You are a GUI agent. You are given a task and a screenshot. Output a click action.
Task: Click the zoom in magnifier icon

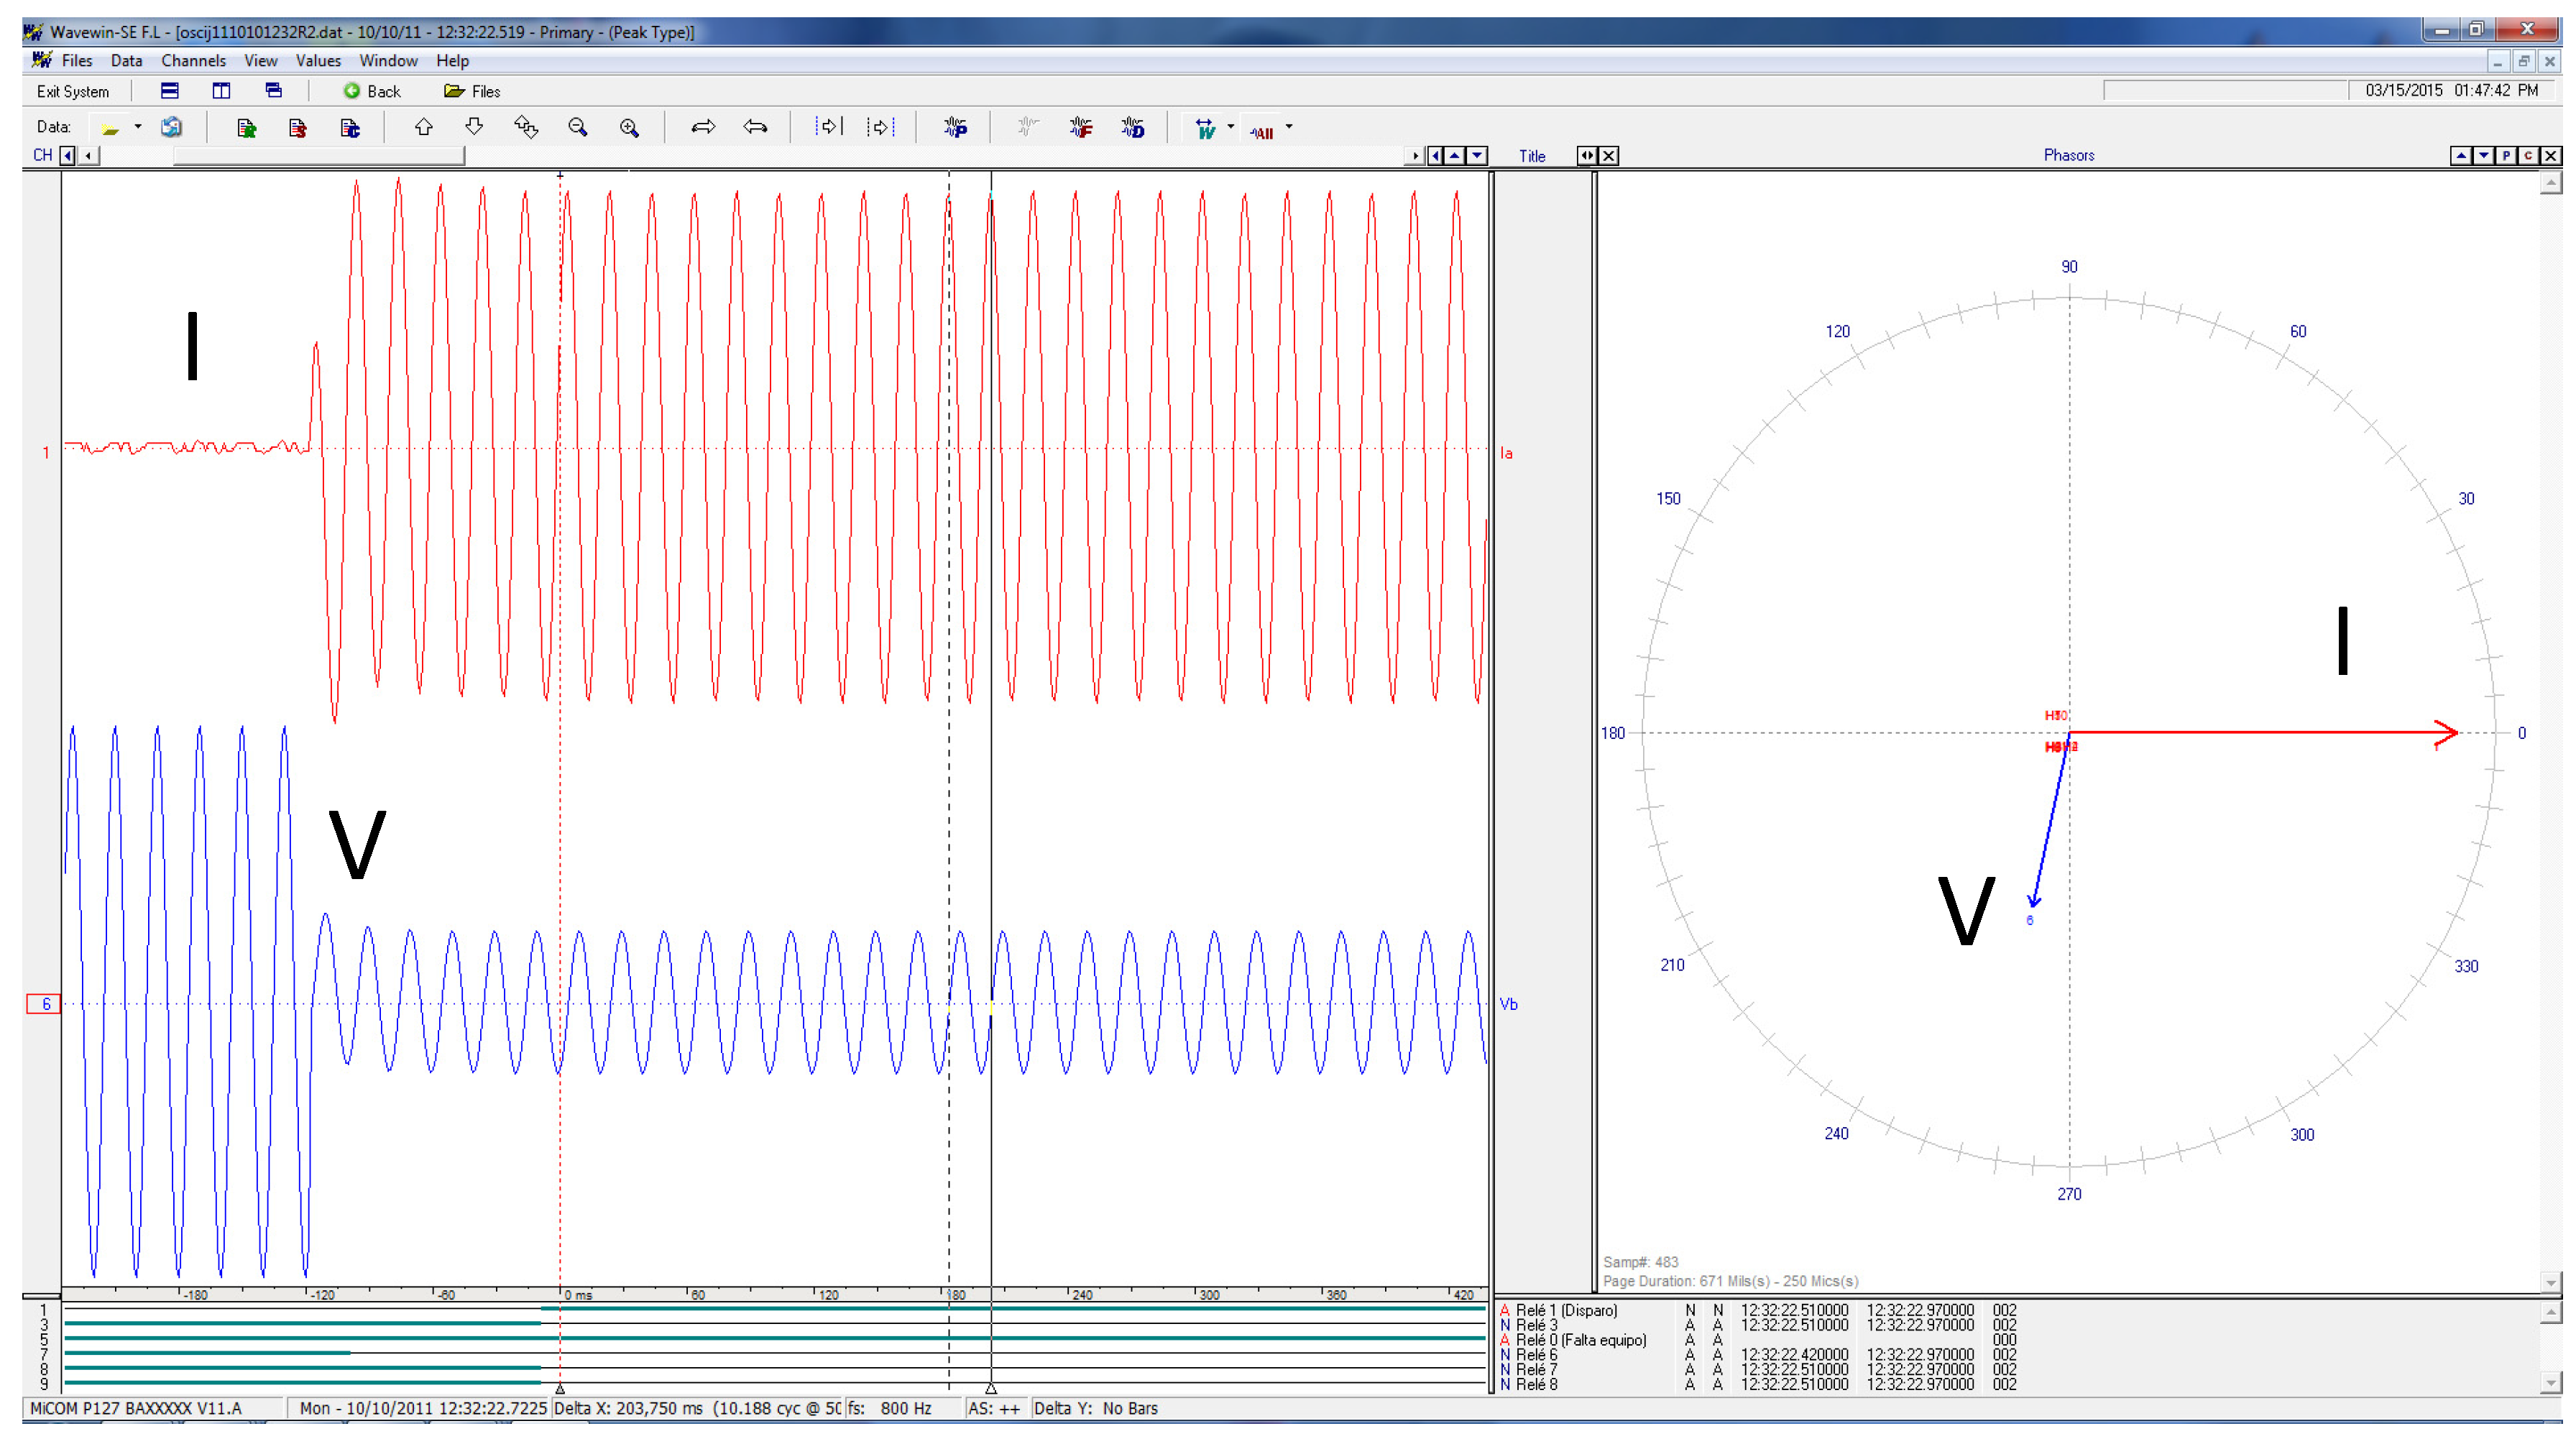point(629,127)
